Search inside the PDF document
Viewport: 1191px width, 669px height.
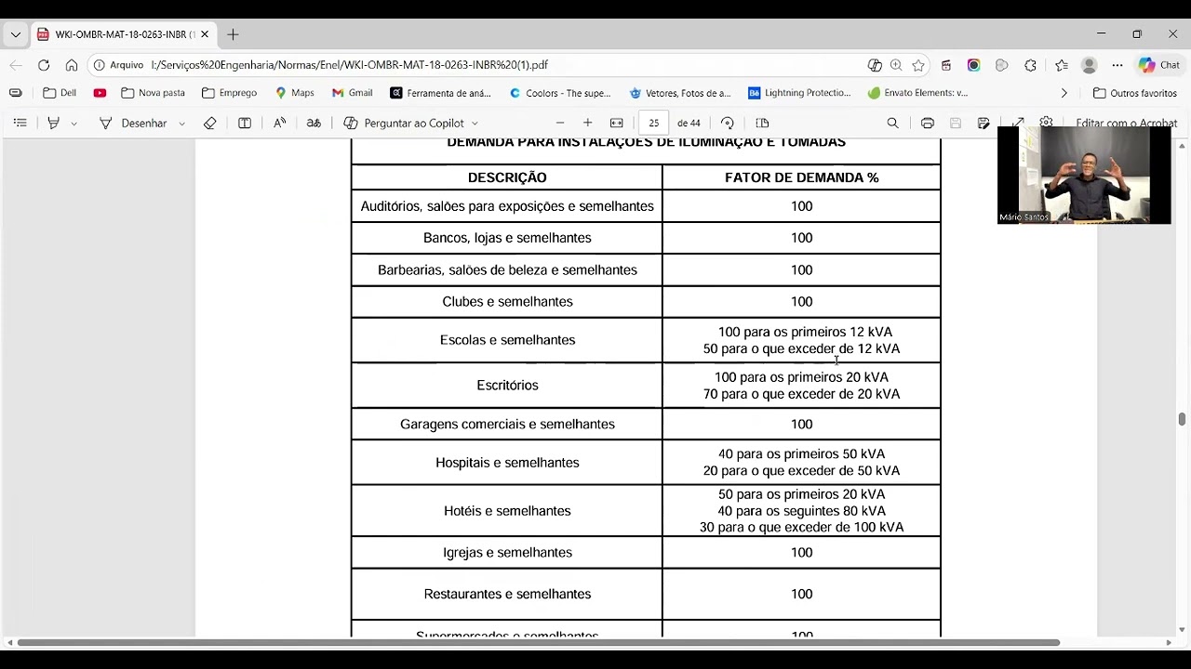pos(892,123)
